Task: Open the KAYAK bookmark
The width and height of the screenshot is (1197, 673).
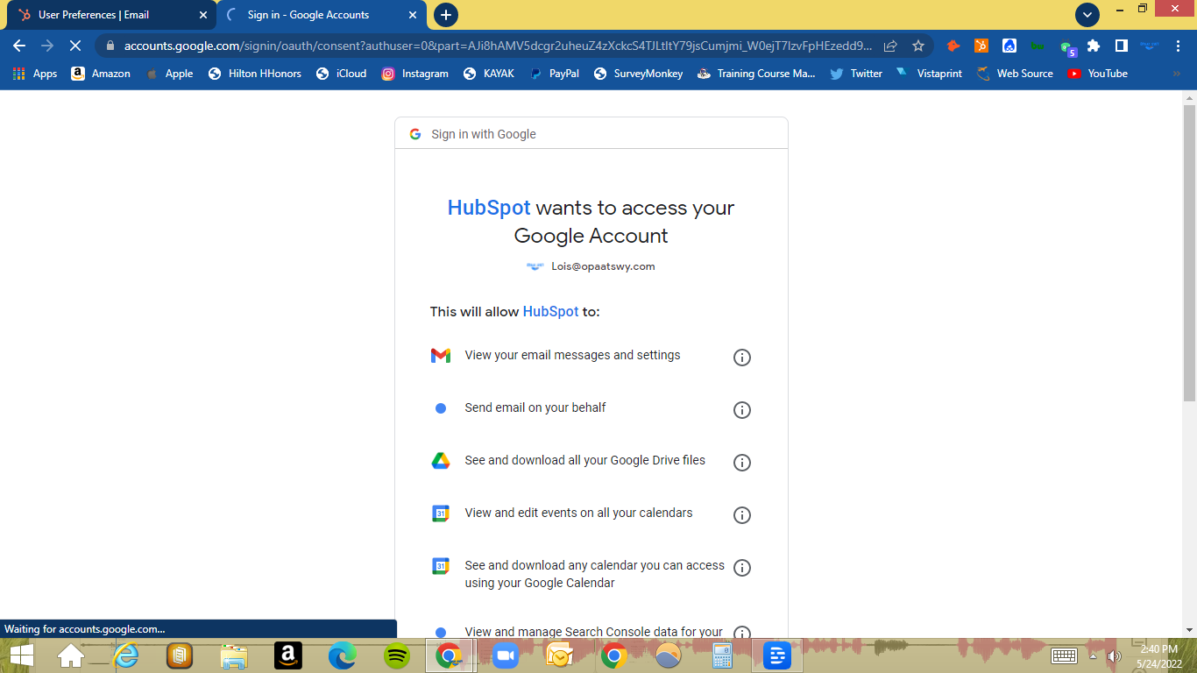Action: (x=489, y=74)
